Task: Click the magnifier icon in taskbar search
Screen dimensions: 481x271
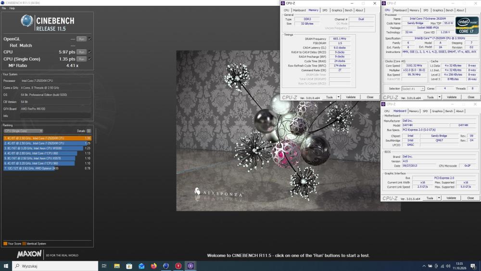Action: coord(17,266)
